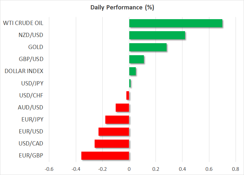Select the Dollar Index bar
The image size is (244, 175).
(133, 71)
